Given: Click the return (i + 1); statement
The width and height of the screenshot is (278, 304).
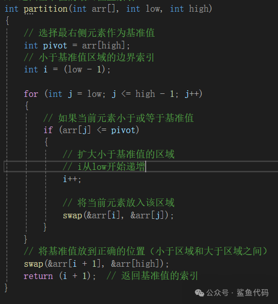Looking at the screenshot, I should 60,276.
